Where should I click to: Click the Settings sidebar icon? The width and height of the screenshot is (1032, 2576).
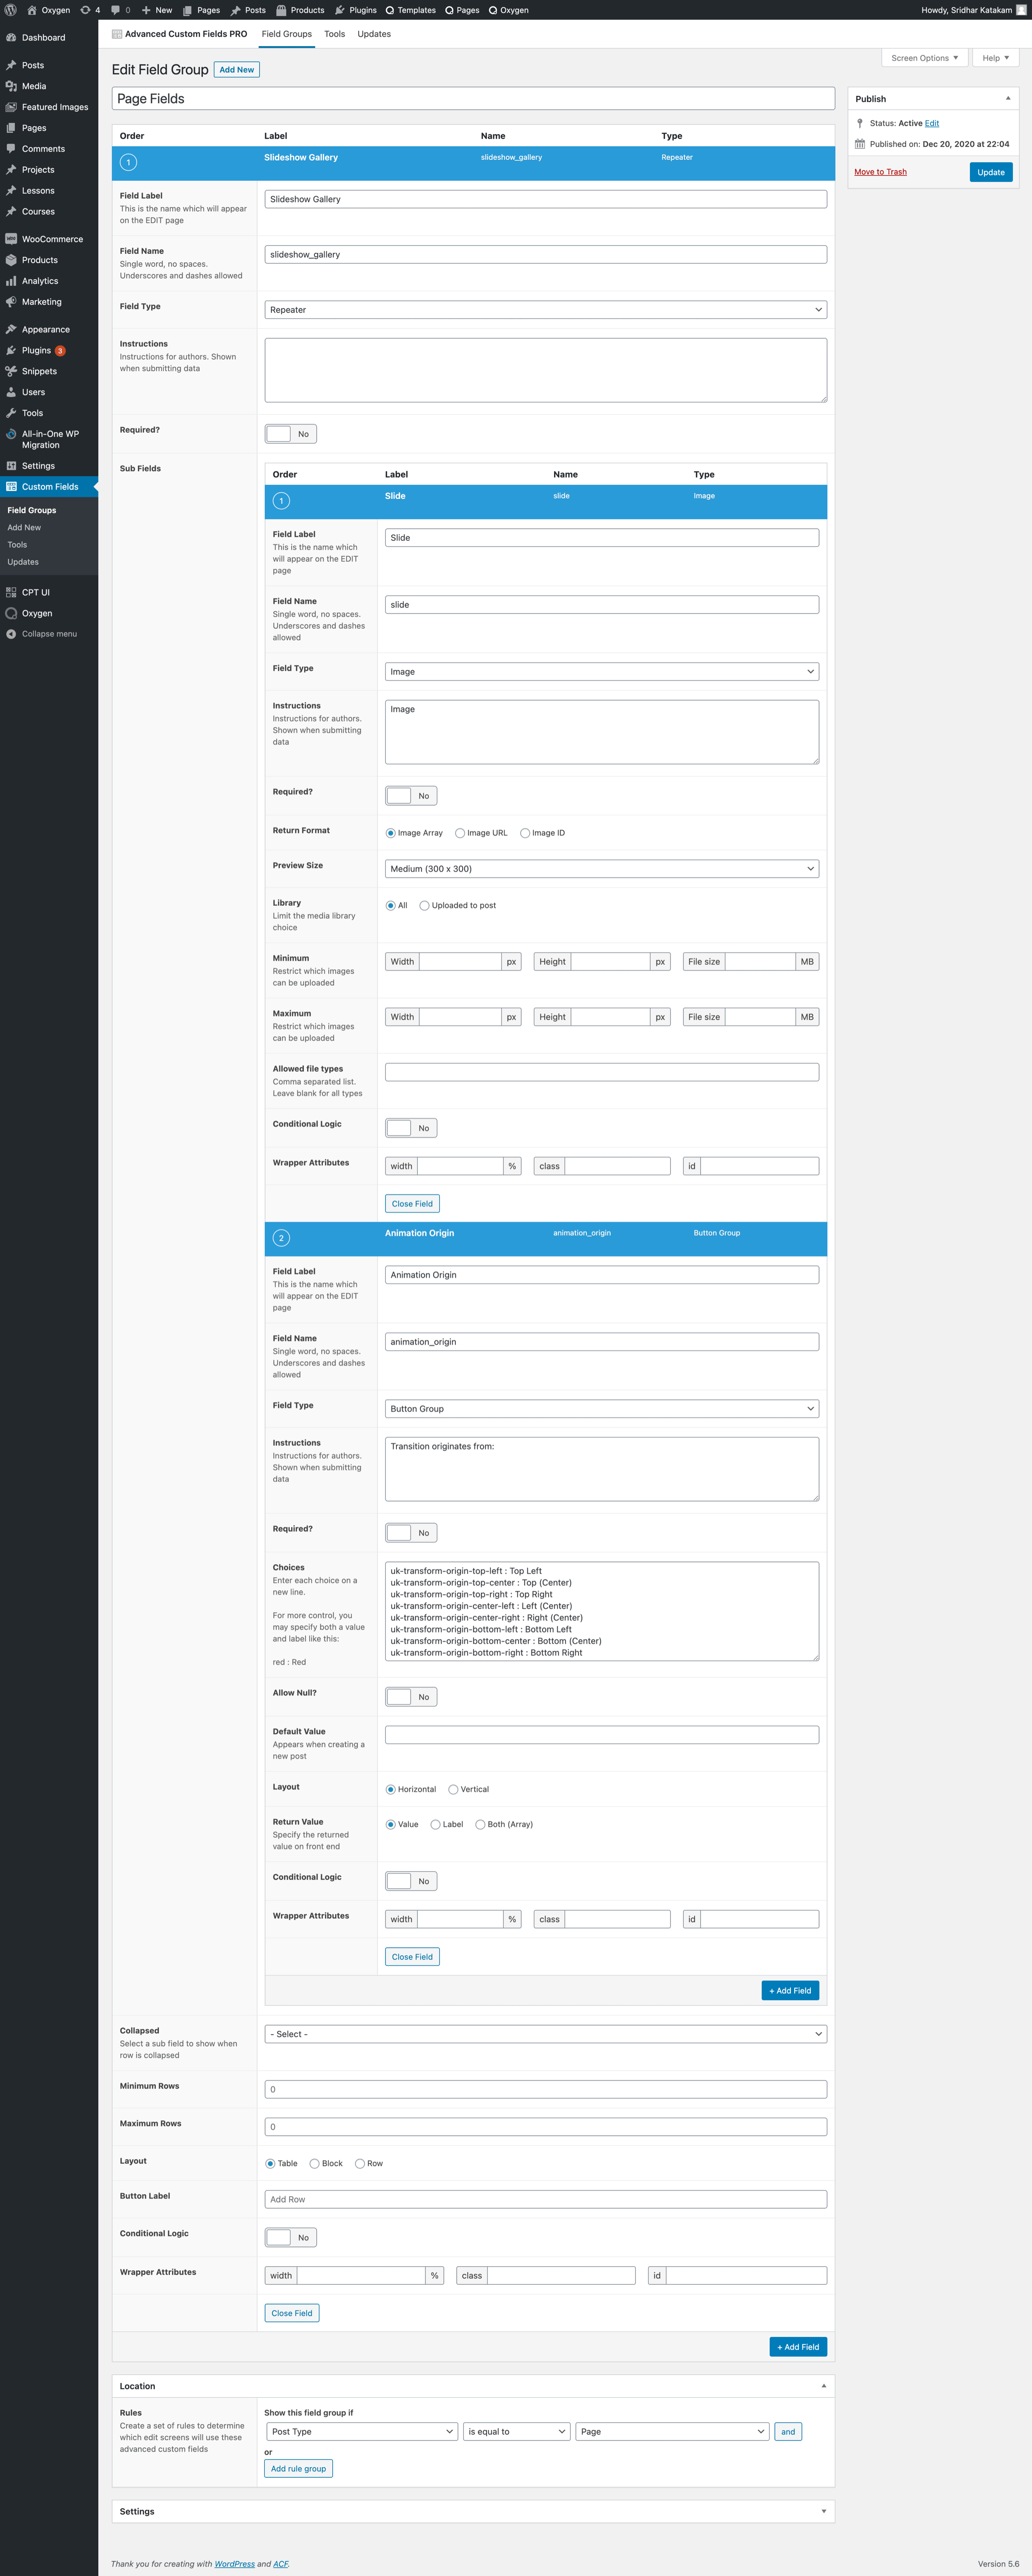[x=11, y=466]
